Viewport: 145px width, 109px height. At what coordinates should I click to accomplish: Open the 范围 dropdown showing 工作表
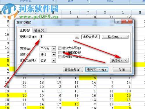coord(48,49)
